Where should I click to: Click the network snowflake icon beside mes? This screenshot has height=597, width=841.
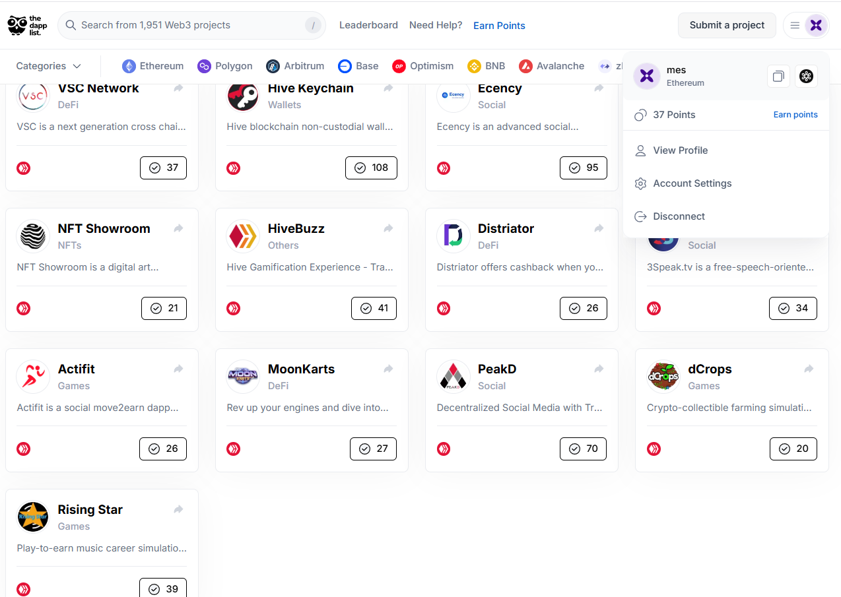click(806, 76)
